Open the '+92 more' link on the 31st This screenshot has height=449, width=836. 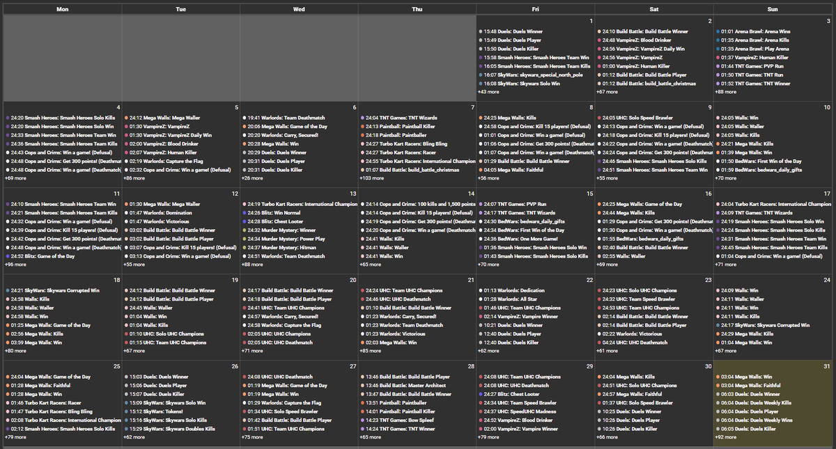point(725,437)
